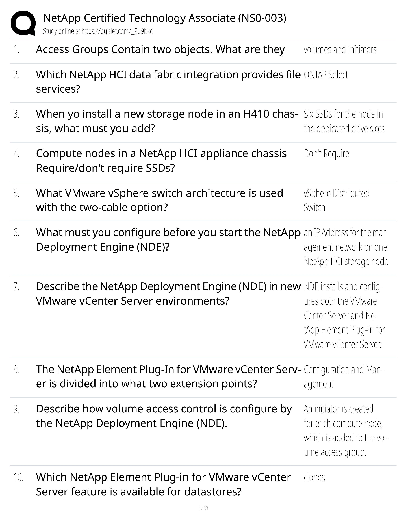
Task: Select the two-cable option switch question
Action: 159,200
